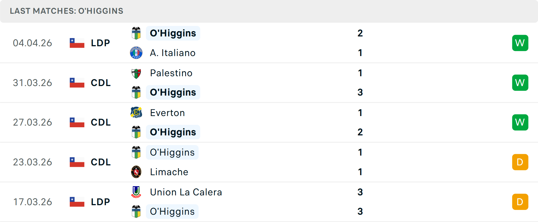Click the Palestino club crest
The width and height of the screenshot is (538, 222).
coord(136,73)
